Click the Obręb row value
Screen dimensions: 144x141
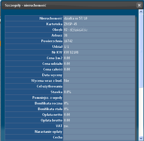point(99,30)
